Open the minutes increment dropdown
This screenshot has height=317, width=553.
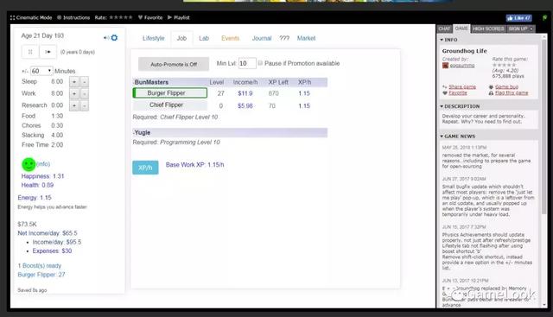coord(41,71)
